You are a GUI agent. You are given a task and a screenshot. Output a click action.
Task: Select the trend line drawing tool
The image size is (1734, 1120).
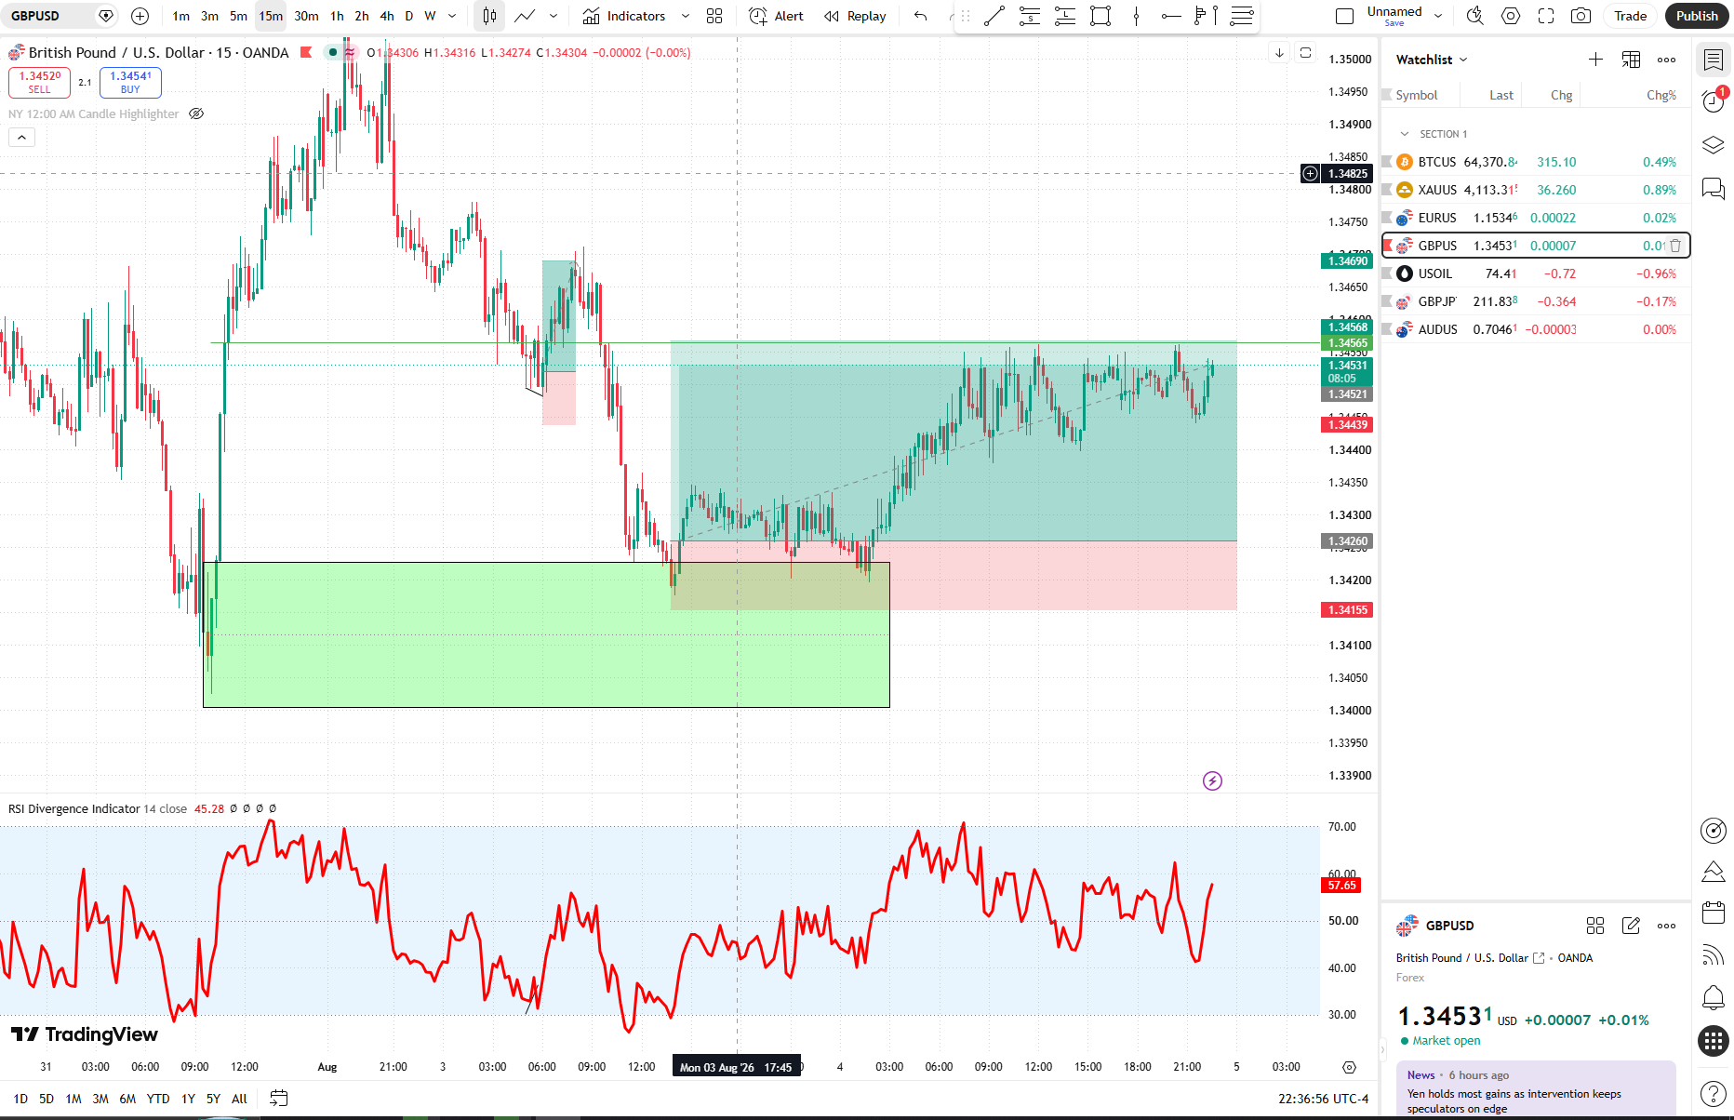point(994,16)
